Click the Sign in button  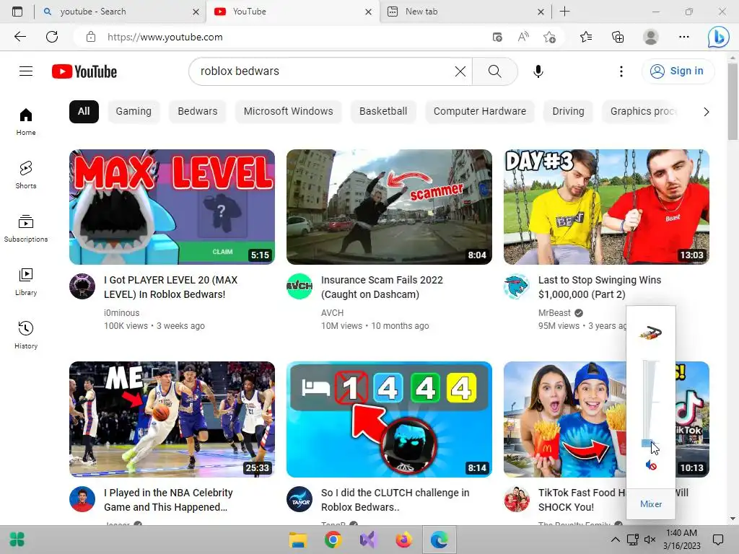tap(678, 71)
